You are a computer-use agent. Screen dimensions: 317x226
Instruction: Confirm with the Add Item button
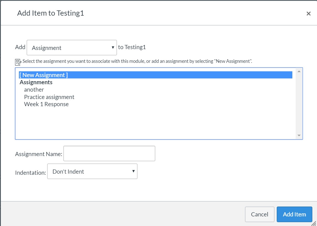[x=294, y=214]
